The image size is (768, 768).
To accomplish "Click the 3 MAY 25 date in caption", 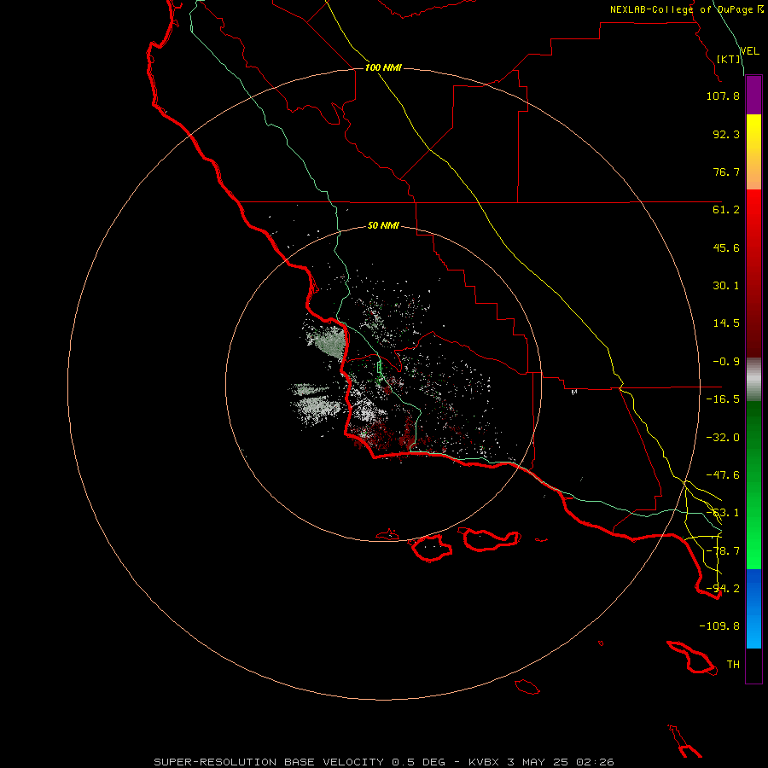I will (538, 762).
